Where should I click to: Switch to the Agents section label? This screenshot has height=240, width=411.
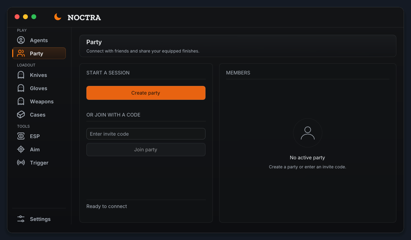pos(39,40)
